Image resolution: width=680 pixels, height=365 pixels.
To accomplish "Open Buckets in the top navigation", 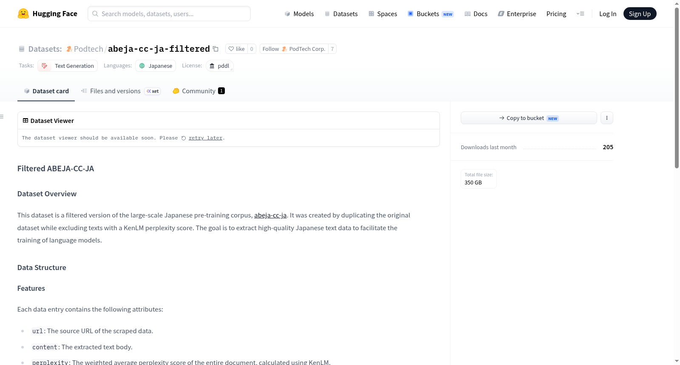I will tap(431, 14).
